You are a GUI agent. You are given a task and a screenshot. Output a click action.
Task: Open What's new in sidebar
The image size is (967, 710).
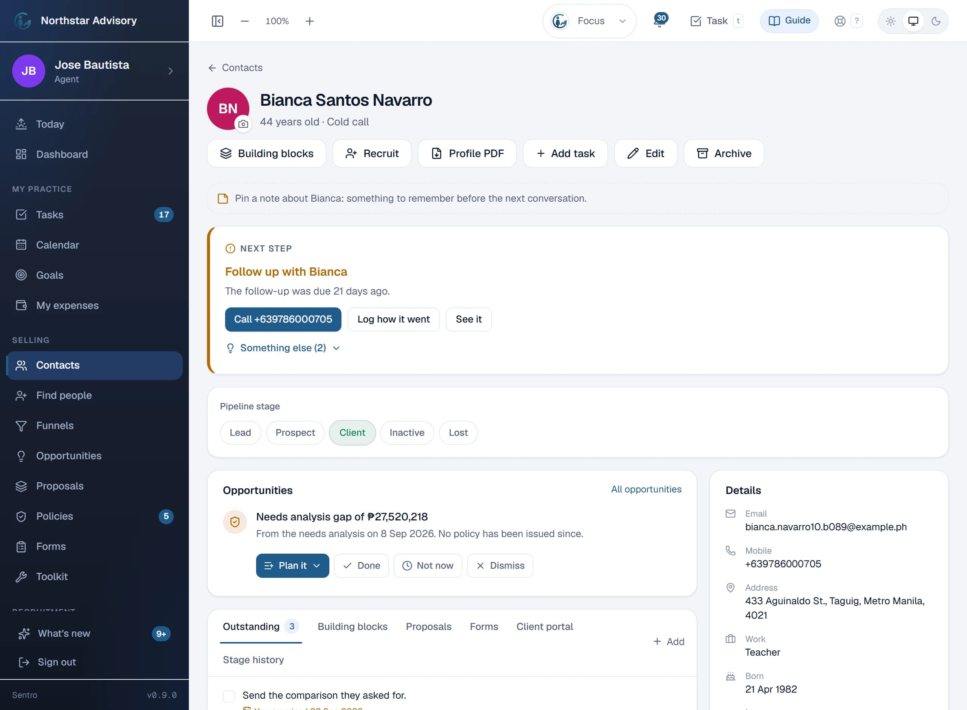pos(94,633)
